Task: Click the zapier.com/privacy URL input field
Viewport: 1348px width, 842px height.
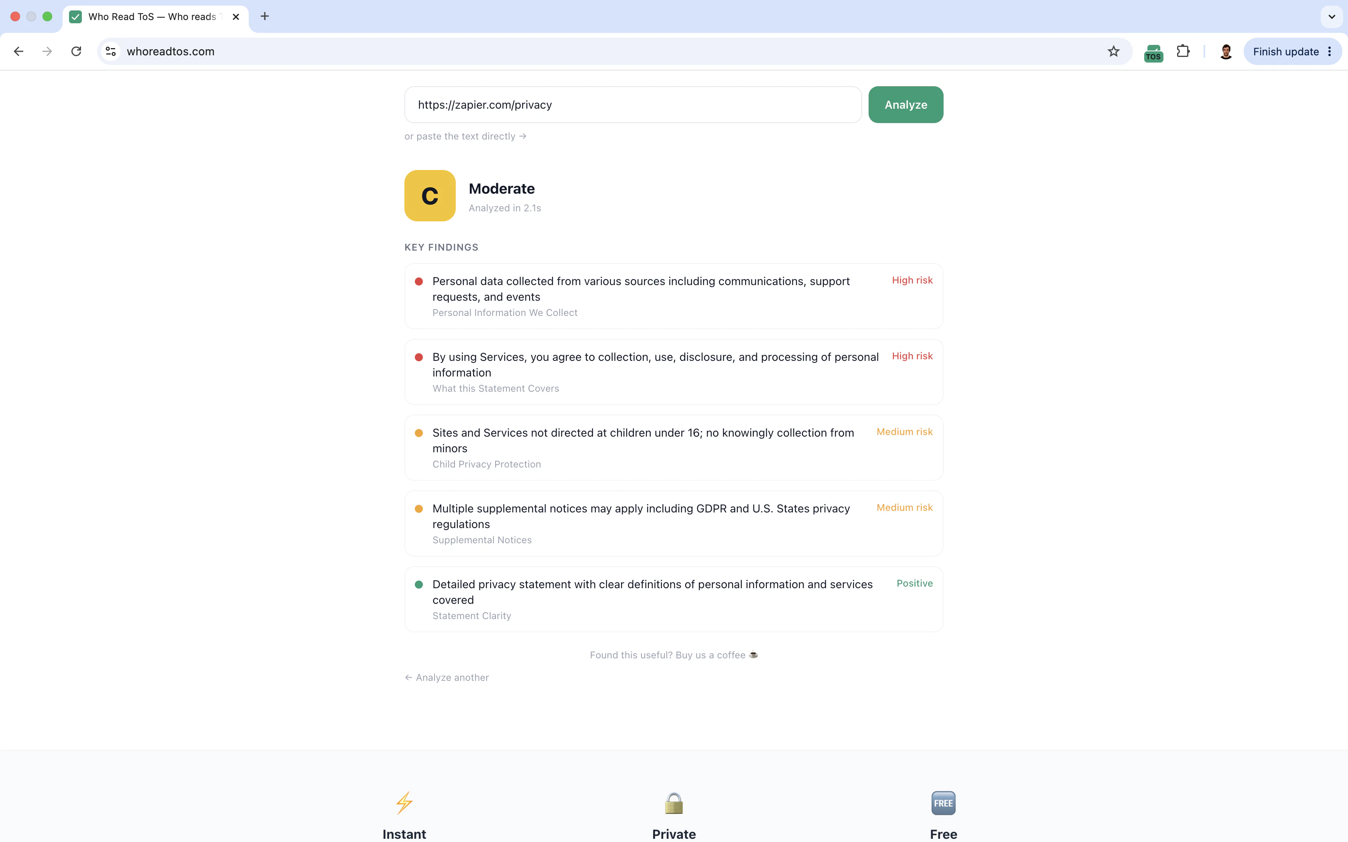Action: [x=633, y=105]
